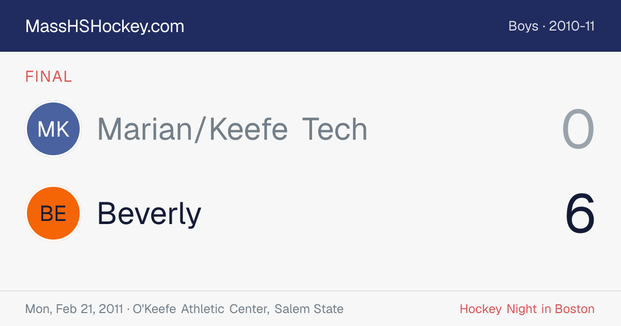Click the word Boston in the red footer link
The width and height of the screenshot is (621, 326).
point(574,309)
